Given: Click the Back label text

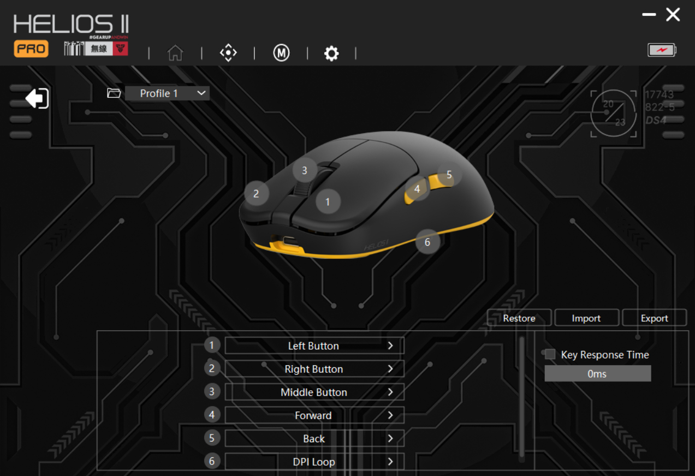Looking at the screenshot, I should click(x=314, y=439).
